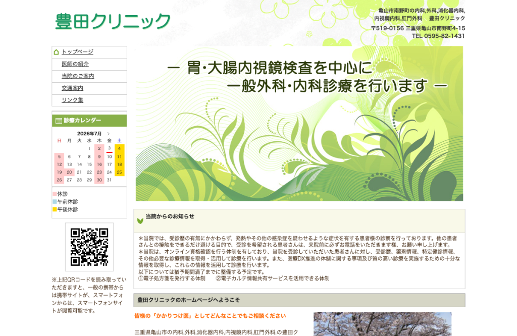517x336 pixels.
Task: Go to 当院のご案内 page
Action: (x=78, y=76)
